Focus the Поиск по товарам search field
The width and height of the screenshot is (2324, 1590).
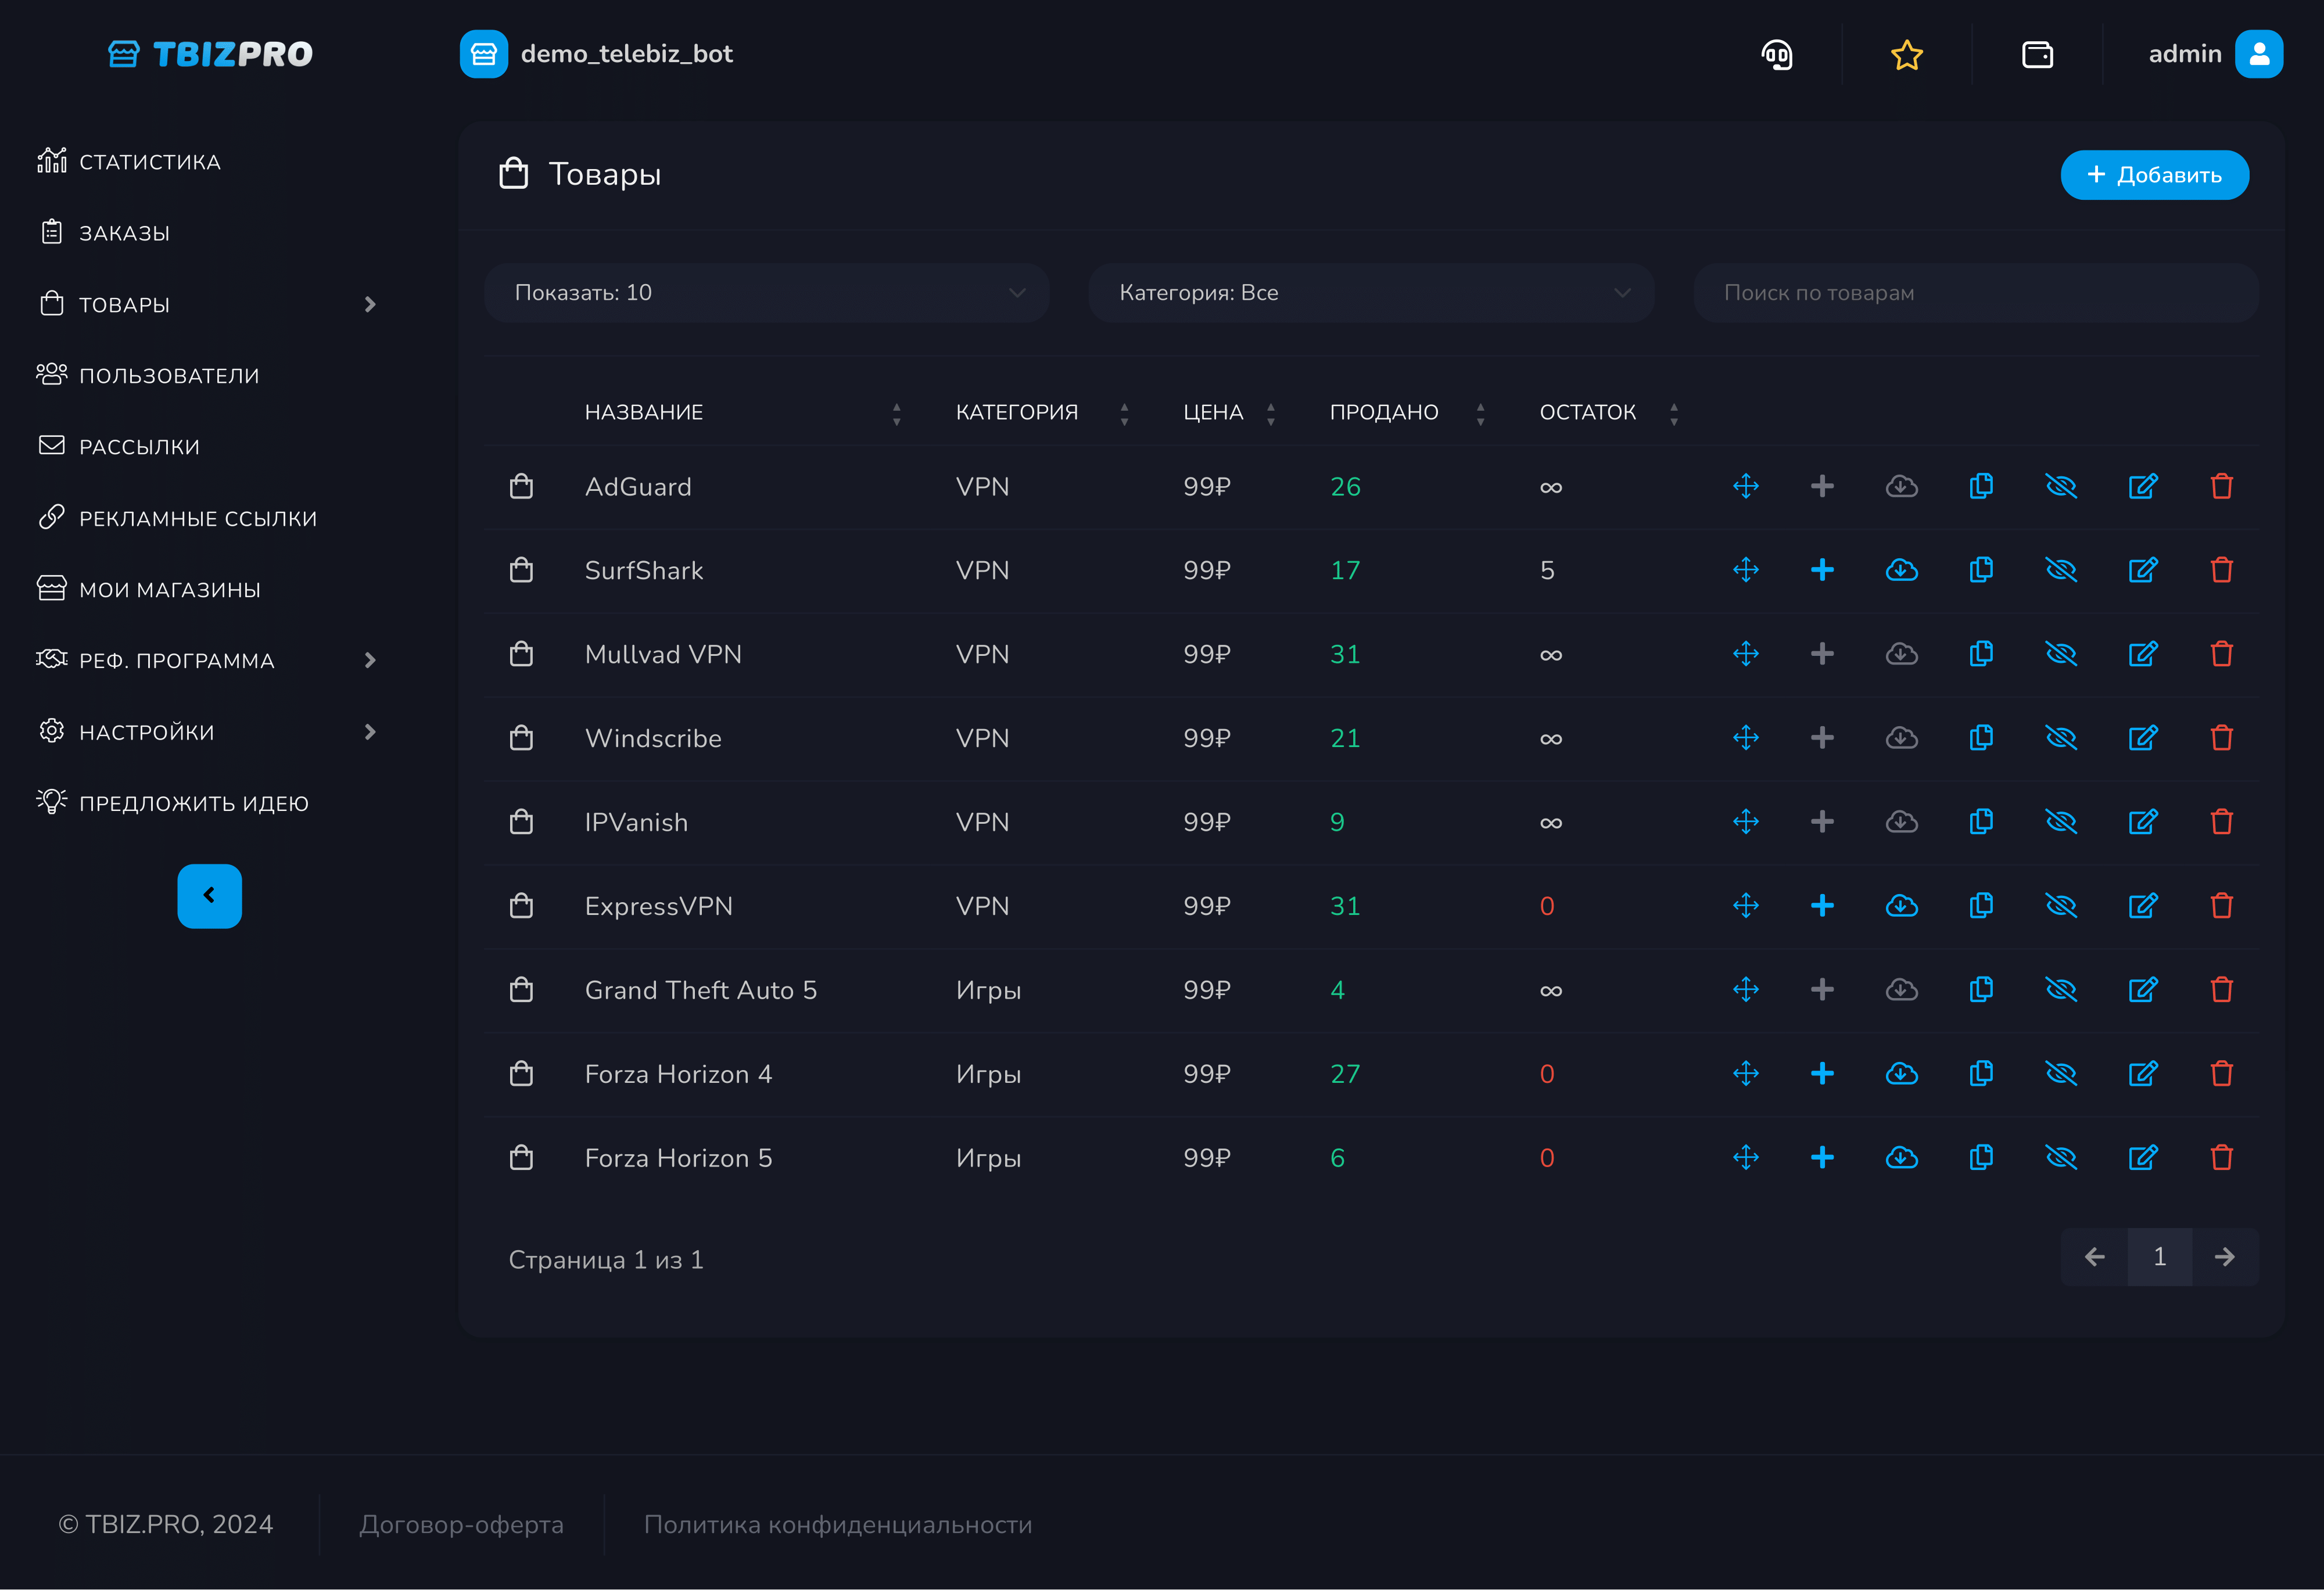pos(1974,293)
